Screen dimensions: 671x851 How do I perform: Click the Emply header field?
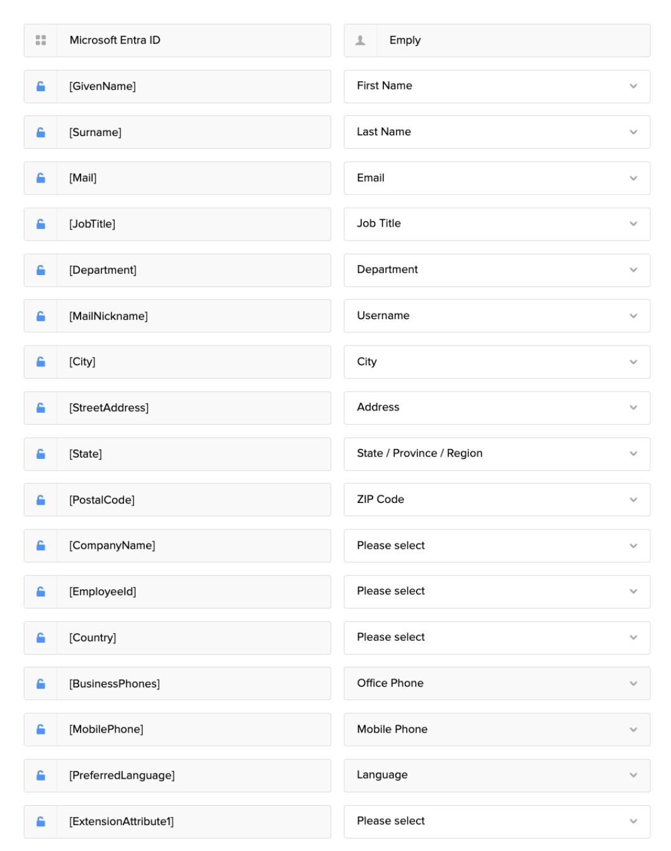point(512,40)
